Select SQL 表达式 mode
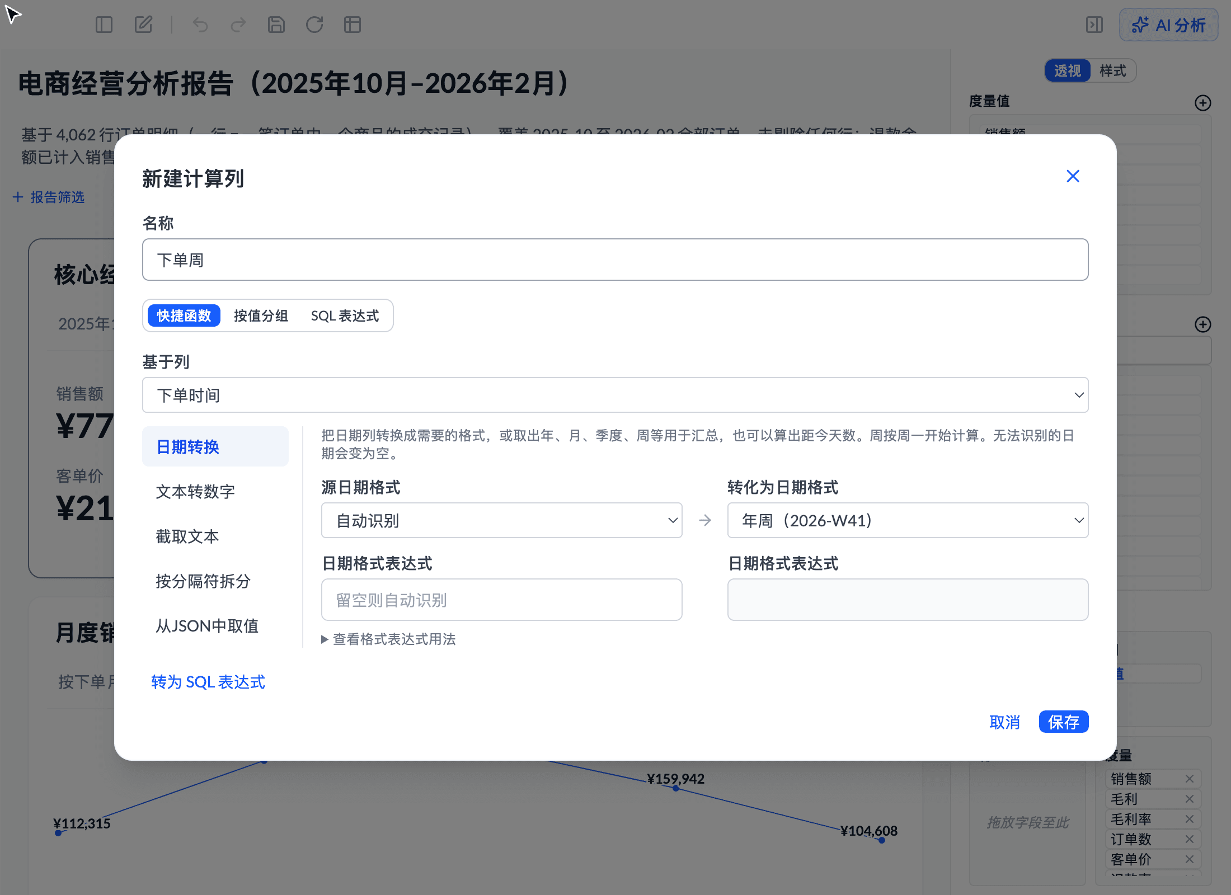Image resolution: width=1231 pixels, height=895 pixels. (345, 315)
